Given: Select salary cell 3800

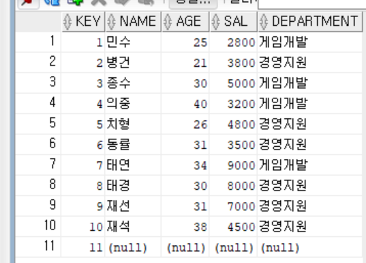Looking at the screenshot, I should (x=233, y=63).
